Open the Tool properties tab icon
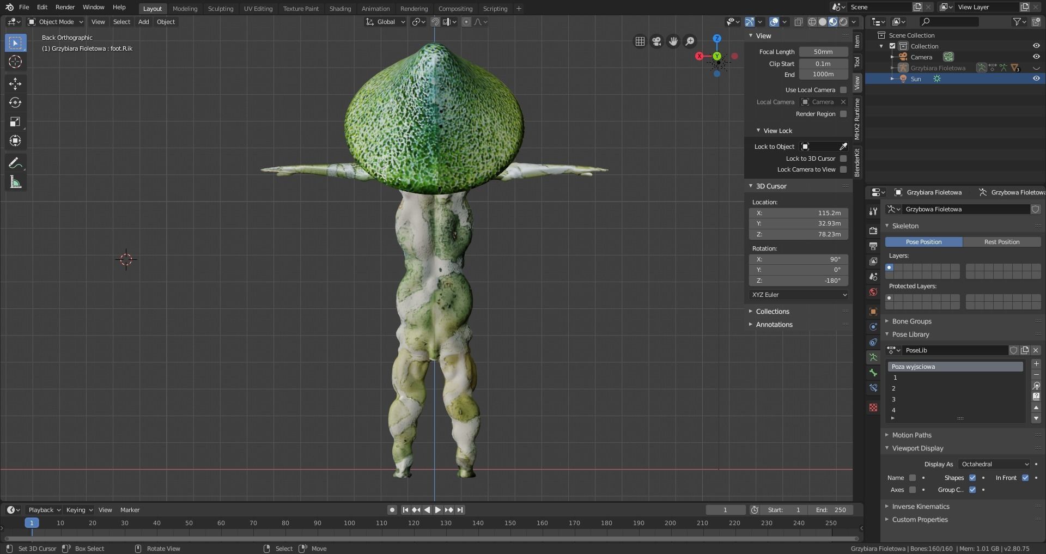 (873, 211)
